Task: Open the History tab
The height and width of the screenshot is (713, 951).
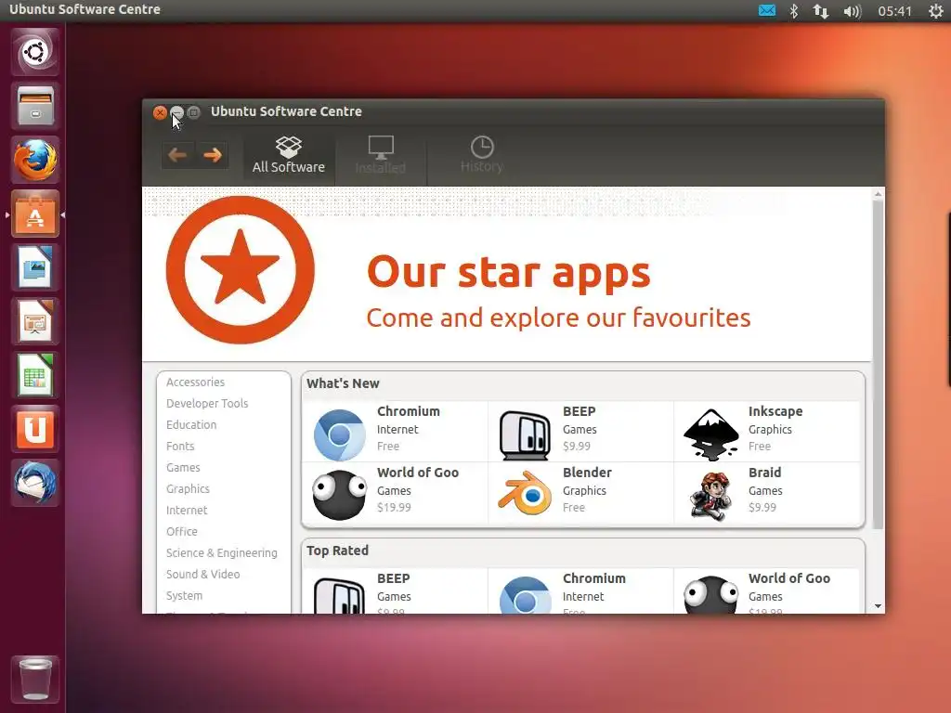Action: click(x=482, y=154)
